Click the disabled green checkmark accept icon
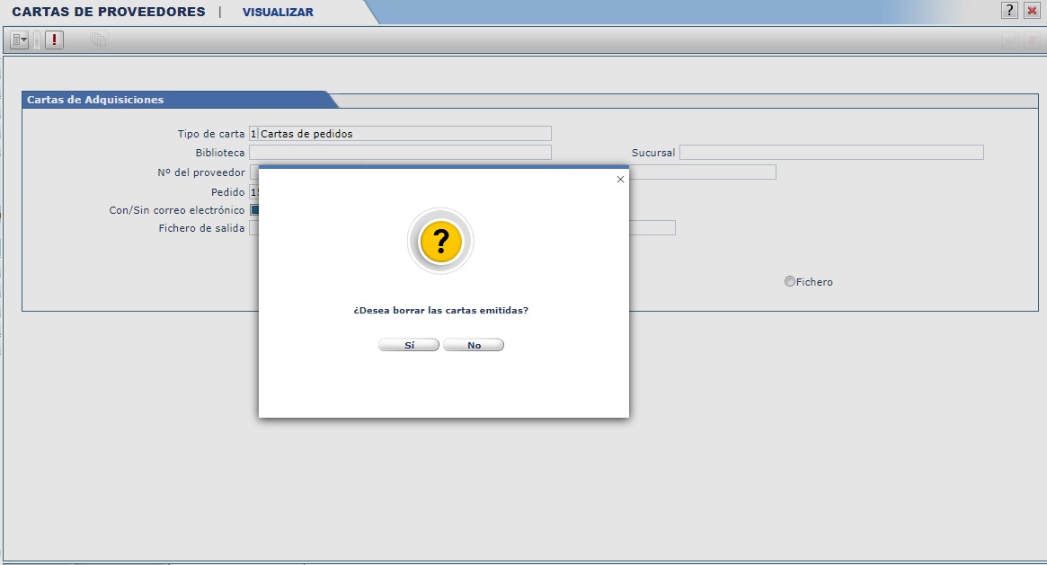This screenshot has width=1047, height=565. pos(1011,40)
